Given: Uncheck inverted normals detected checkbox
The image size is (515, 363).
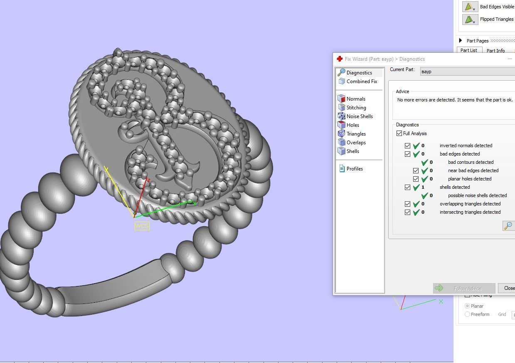Looking at the screenshot, I should (x=407, y=146).
